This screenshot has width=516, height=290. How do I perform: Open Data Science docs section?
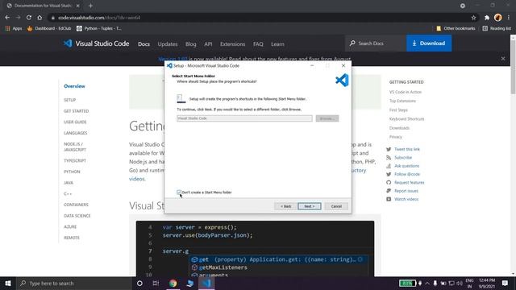click(x=77, y=216)
